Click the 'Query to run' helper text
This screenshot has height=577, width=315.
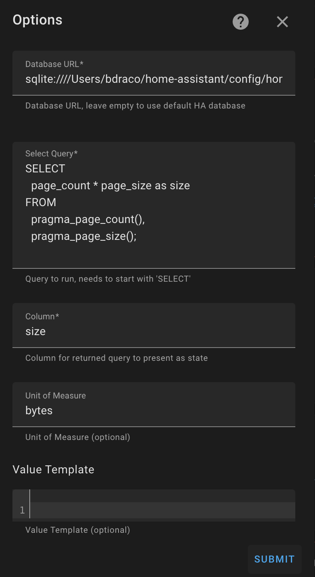pyautogui.click(x=108, y=279)
